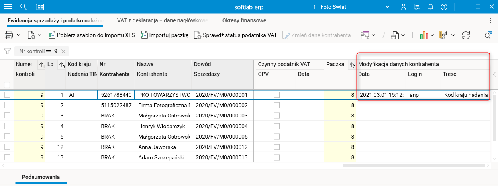Screen dimensions: 498x186
Task: Remove the Nr kontroli filter chip
Action: [63, 51]
